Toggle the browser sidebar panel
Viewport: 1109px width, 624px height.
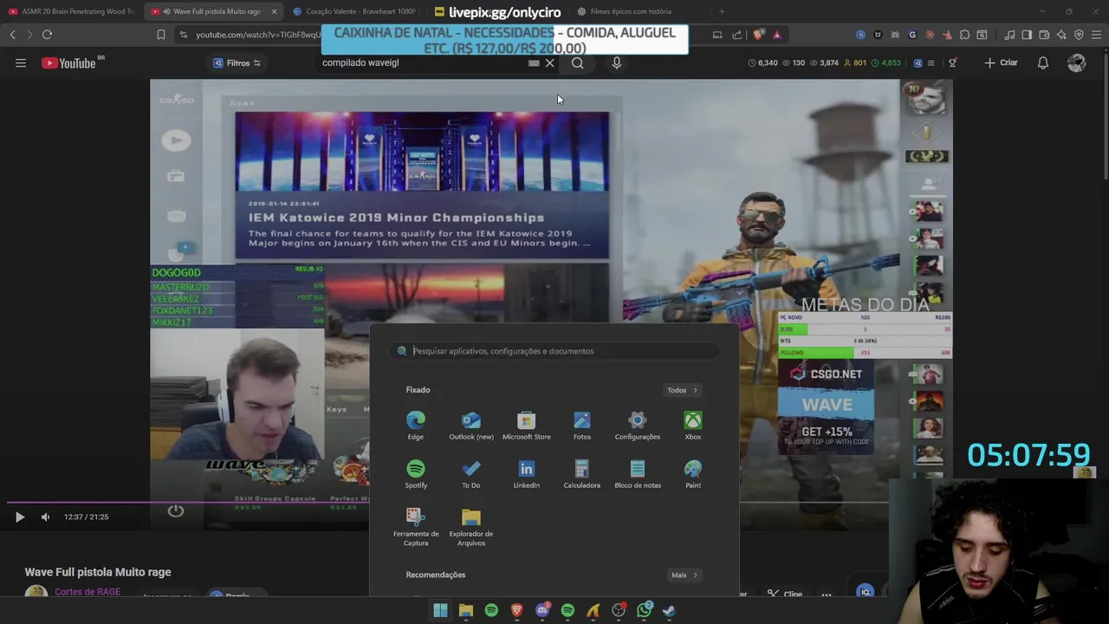(x=1027, y=35)
